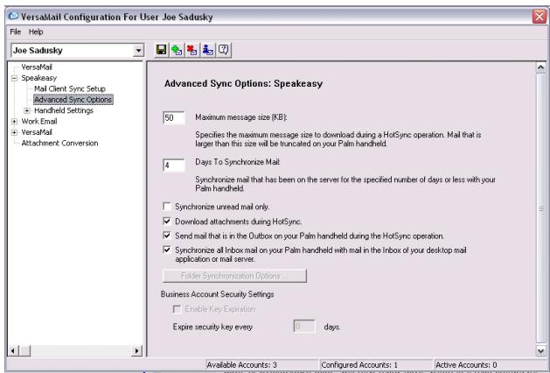Click Available Accounts: 3 status text
This screenshot has width=550, height=373.
point(241,365)
